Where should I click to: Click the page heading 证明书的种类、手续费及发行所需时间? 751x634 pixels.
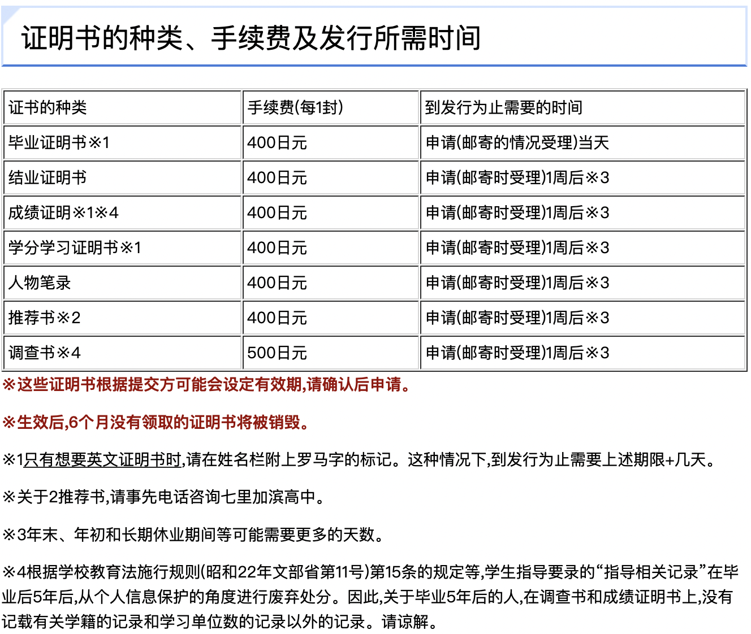[252, 38]
